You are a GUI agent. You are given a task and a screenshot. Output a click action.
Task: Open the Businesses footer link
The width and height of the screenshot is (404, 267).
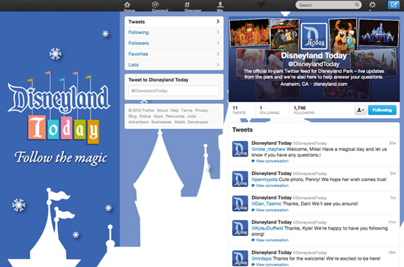click(162, 122)
